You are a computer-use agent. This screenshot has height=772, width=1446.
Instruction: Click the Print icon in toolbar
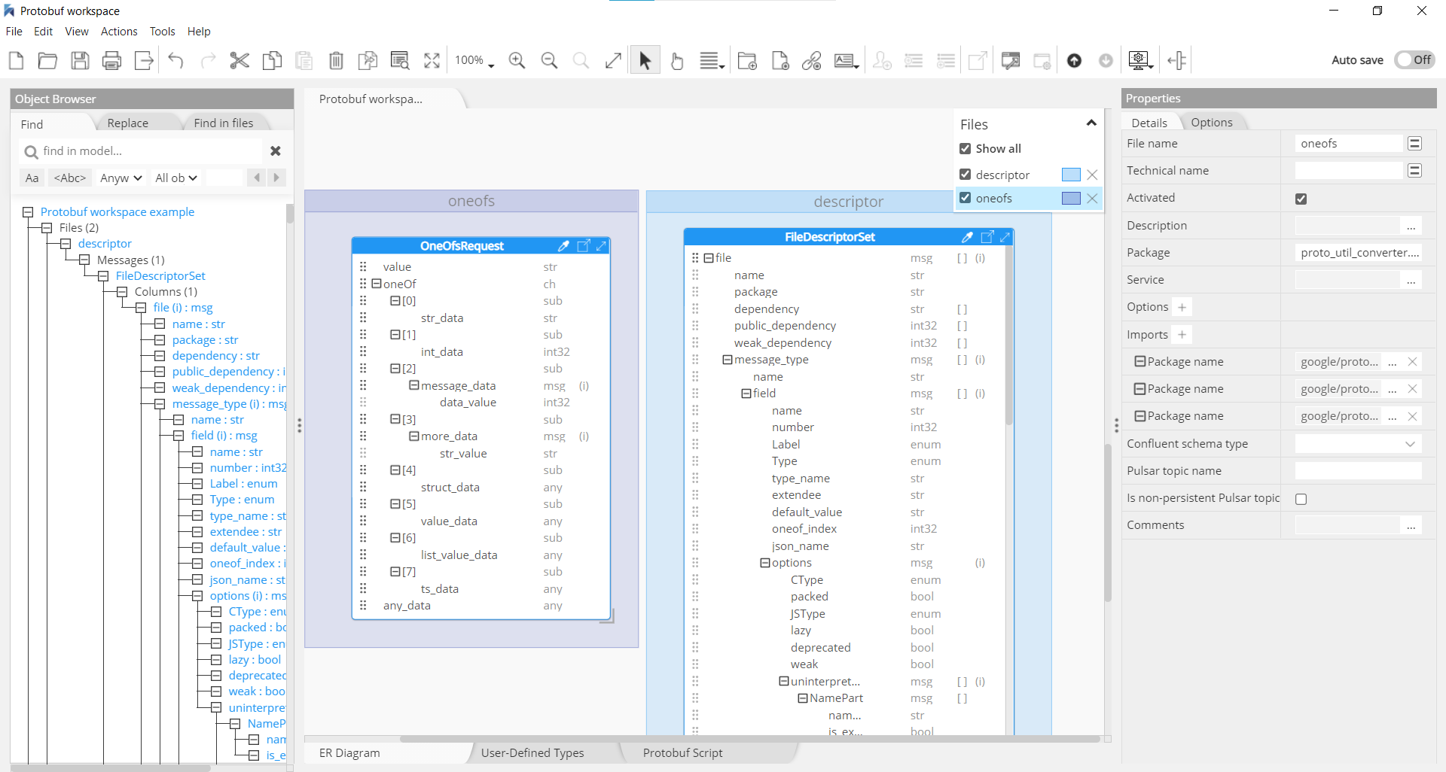click(x=111, y=61)
